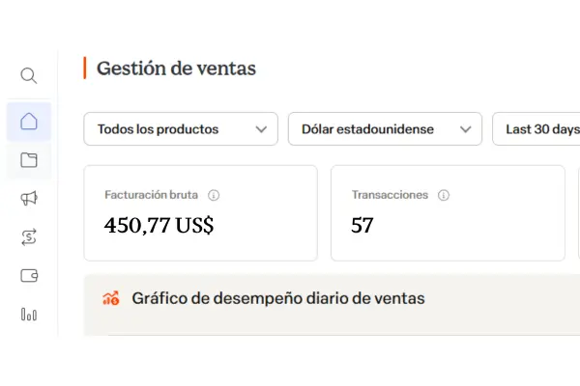Screen dimensions: 580x386
Task: Click the orange chart icon by Gráfico
Action: 111,298
